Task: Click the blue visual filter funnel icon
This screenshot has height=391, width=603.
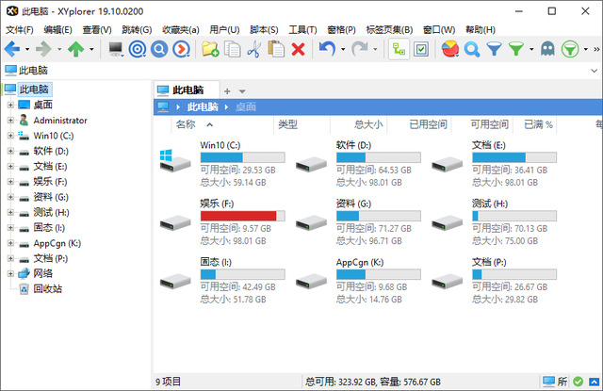Action: (x=494, y=49)
